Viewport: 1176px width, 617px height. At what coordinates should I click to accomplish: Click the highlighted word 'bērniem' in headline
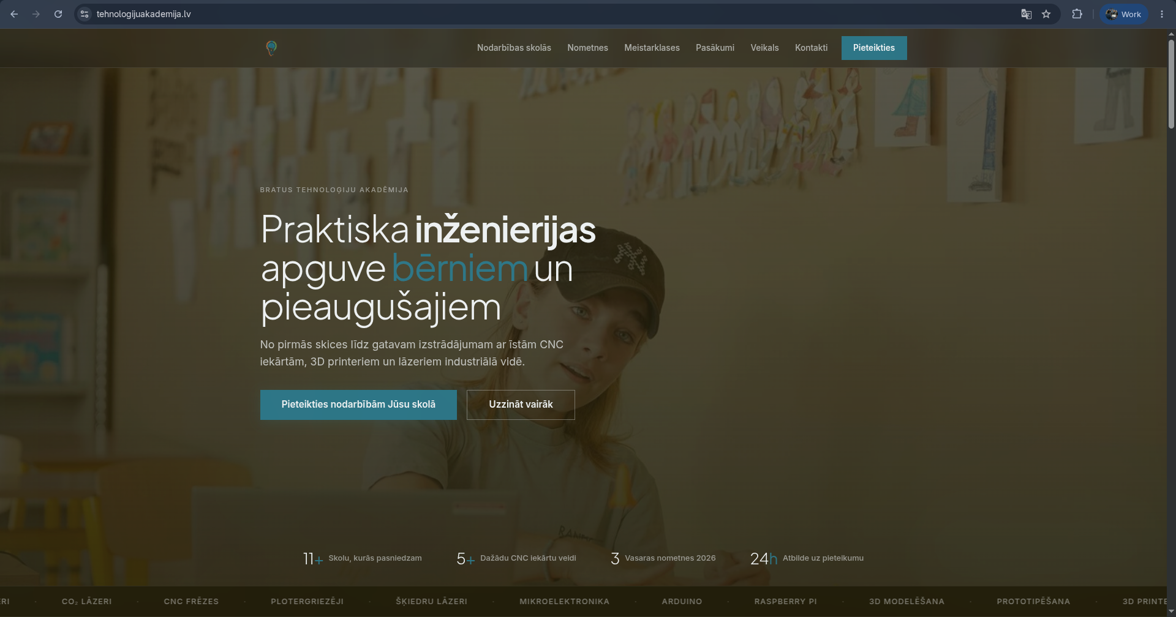(x=459, y=269)
